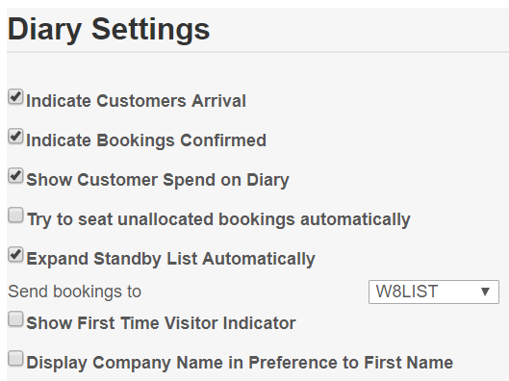Select the W8LIST text in the combo box
The height and width of the screenshot is (381, 509).
point(407,292)
